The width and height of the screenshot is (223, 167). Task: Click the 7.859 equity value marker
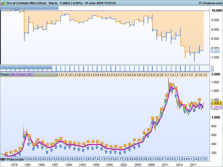[x=215, y=51]
